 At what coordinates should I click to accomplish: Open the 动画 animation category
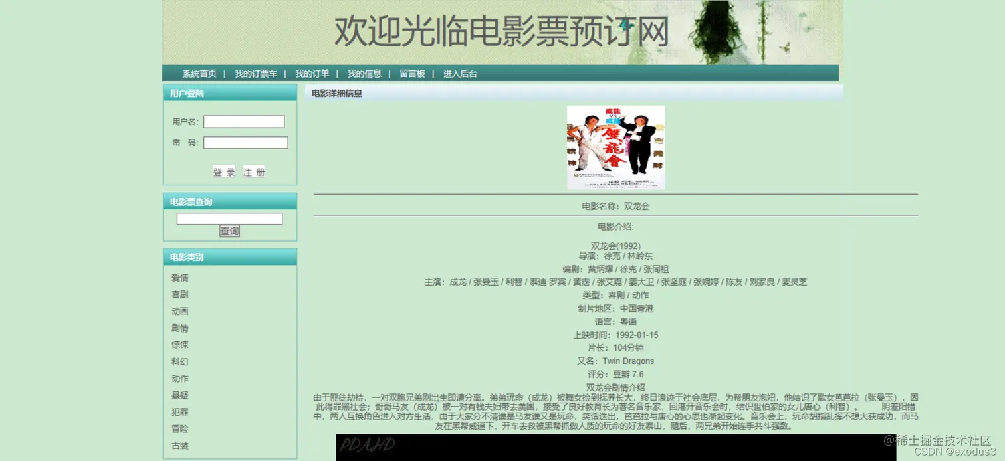(x=180, y=311)
